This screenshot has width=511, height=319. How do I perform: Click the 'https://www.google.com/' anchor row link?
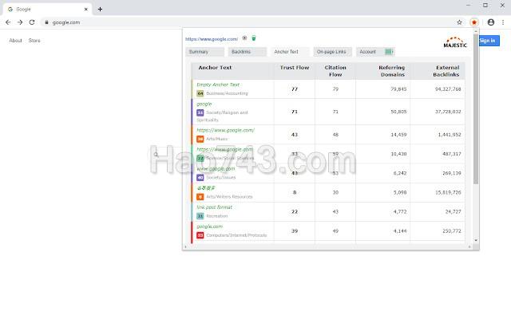[x=225, y=130]
